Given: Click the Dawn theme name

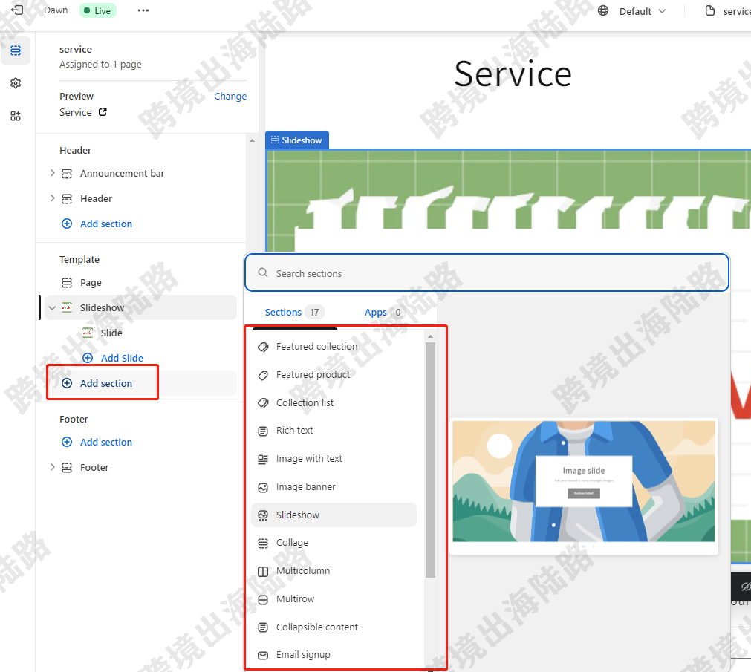Looking at the screenshot, I should click(x=56, y=10).
